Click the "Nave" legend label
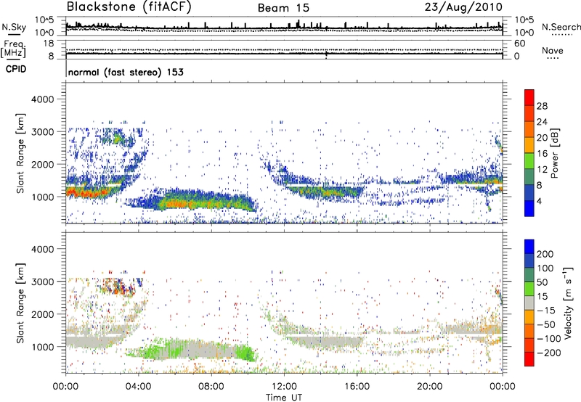581x402 pixels. (x=553, y=51)
